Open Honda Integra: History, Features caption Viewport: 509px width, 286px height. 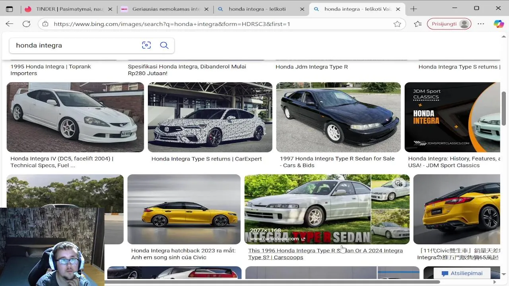coord(454,162)
